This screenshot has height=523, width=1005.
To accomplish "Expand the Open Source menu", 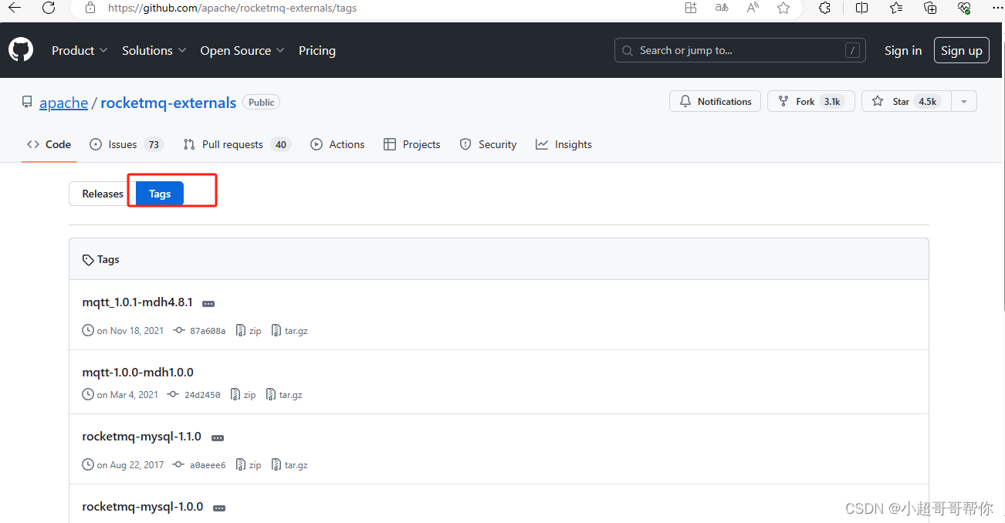I will 242,50.
